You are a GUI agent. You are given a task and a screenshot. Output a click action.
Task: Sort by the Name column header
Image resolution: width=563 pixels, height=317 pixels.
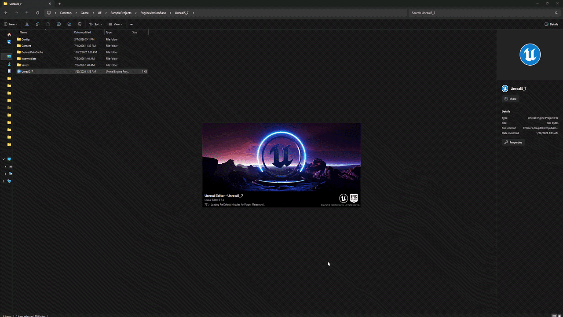pos(44,32)
